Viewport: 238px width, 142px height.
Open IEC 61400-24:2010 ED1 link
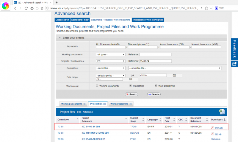click(x=93, y=139)
